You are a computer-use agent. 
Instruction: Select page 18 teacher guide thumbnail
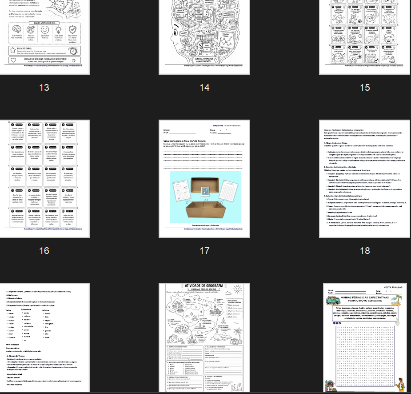(365, 179)
